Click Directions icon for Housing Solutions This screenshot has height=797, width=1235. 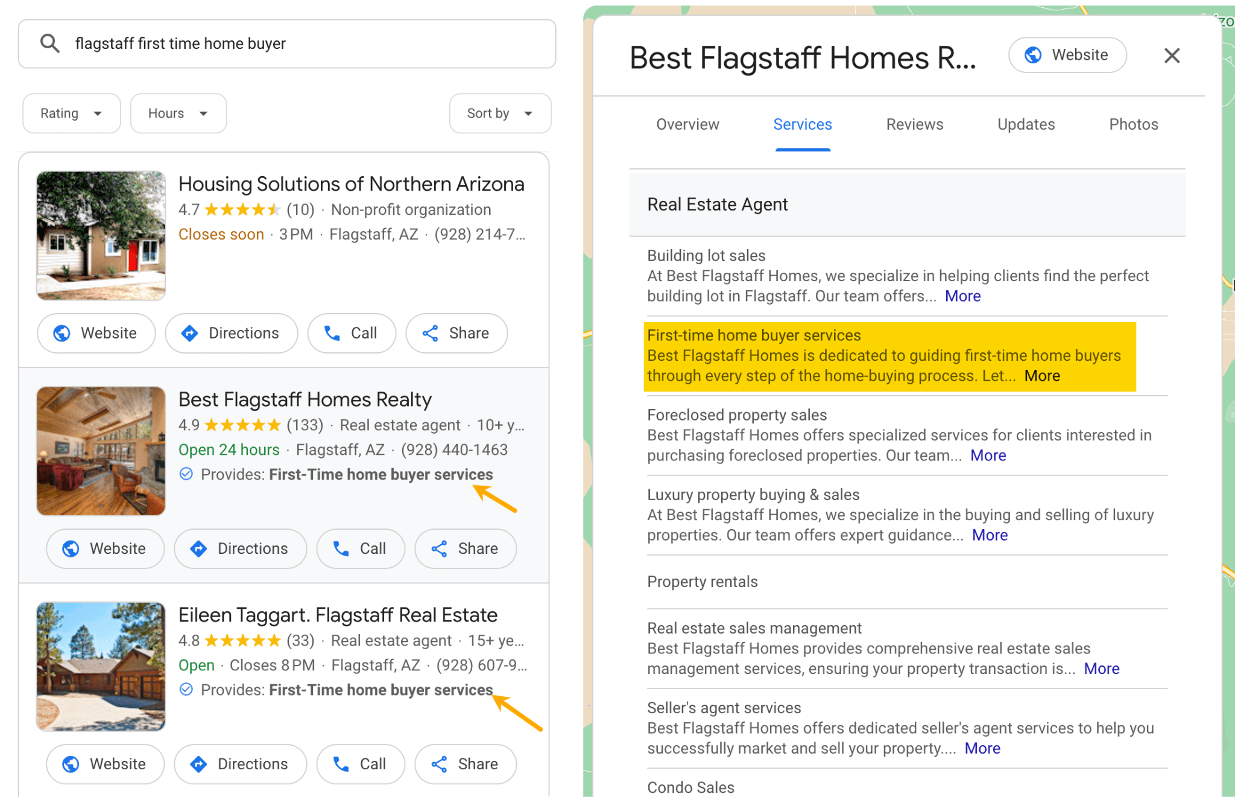pos(190,333)
